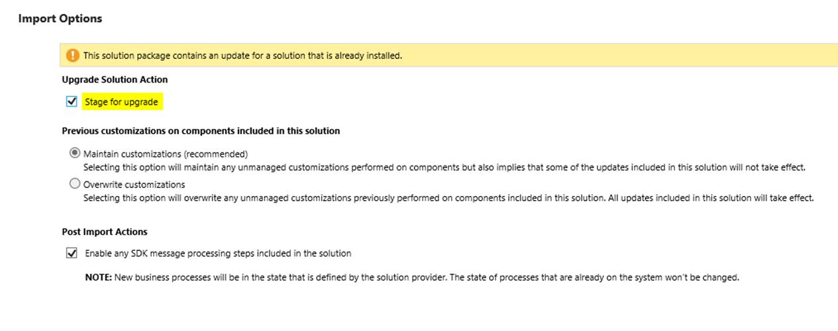Click the yellow solution update notification text
This screenshot has width=838, height=331.
[x=242, y=56]
